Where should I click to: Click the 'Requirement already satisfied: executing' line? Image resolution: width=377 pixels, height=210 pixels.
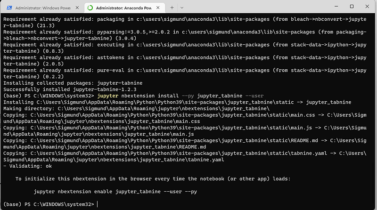coord(185,48)
